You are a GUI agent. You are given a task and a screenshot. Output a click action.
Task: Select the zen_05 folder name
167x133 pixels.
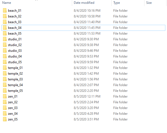(13, 119)
